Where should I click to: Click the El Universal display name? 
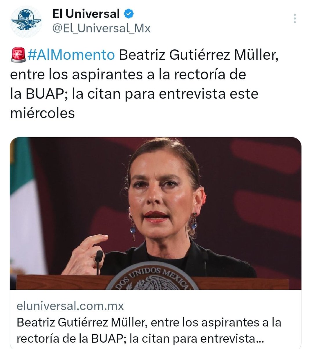(86, 13)
